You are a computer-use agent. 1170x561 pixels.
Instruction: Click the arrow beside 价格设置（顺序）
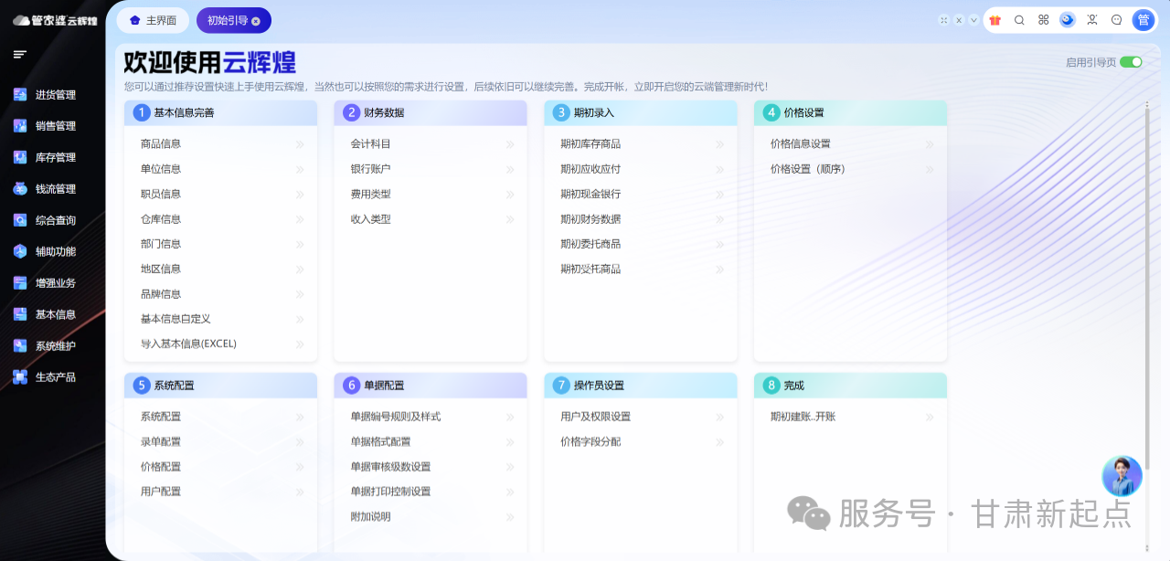[x=929, y=169]
